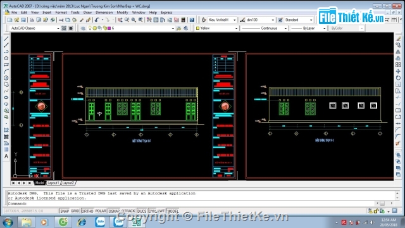405x228 pixels.
Task: Expand the Yellow color control dropdown
Action: pyautogui.click(x=216, y=28)
